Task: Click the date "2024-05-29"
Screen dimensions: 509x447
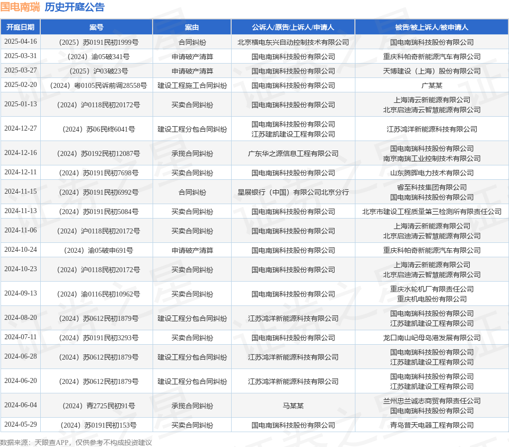Action: (x=20, y=425)
